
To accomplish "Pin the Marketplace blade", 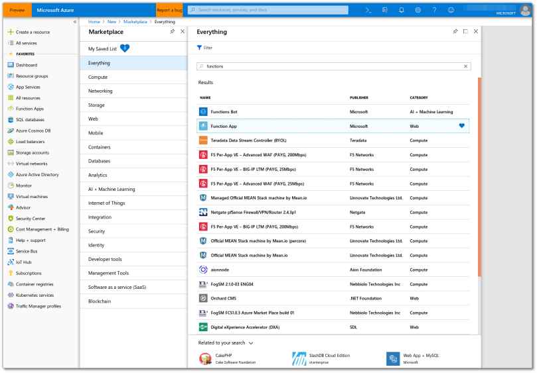I will 173,32.
